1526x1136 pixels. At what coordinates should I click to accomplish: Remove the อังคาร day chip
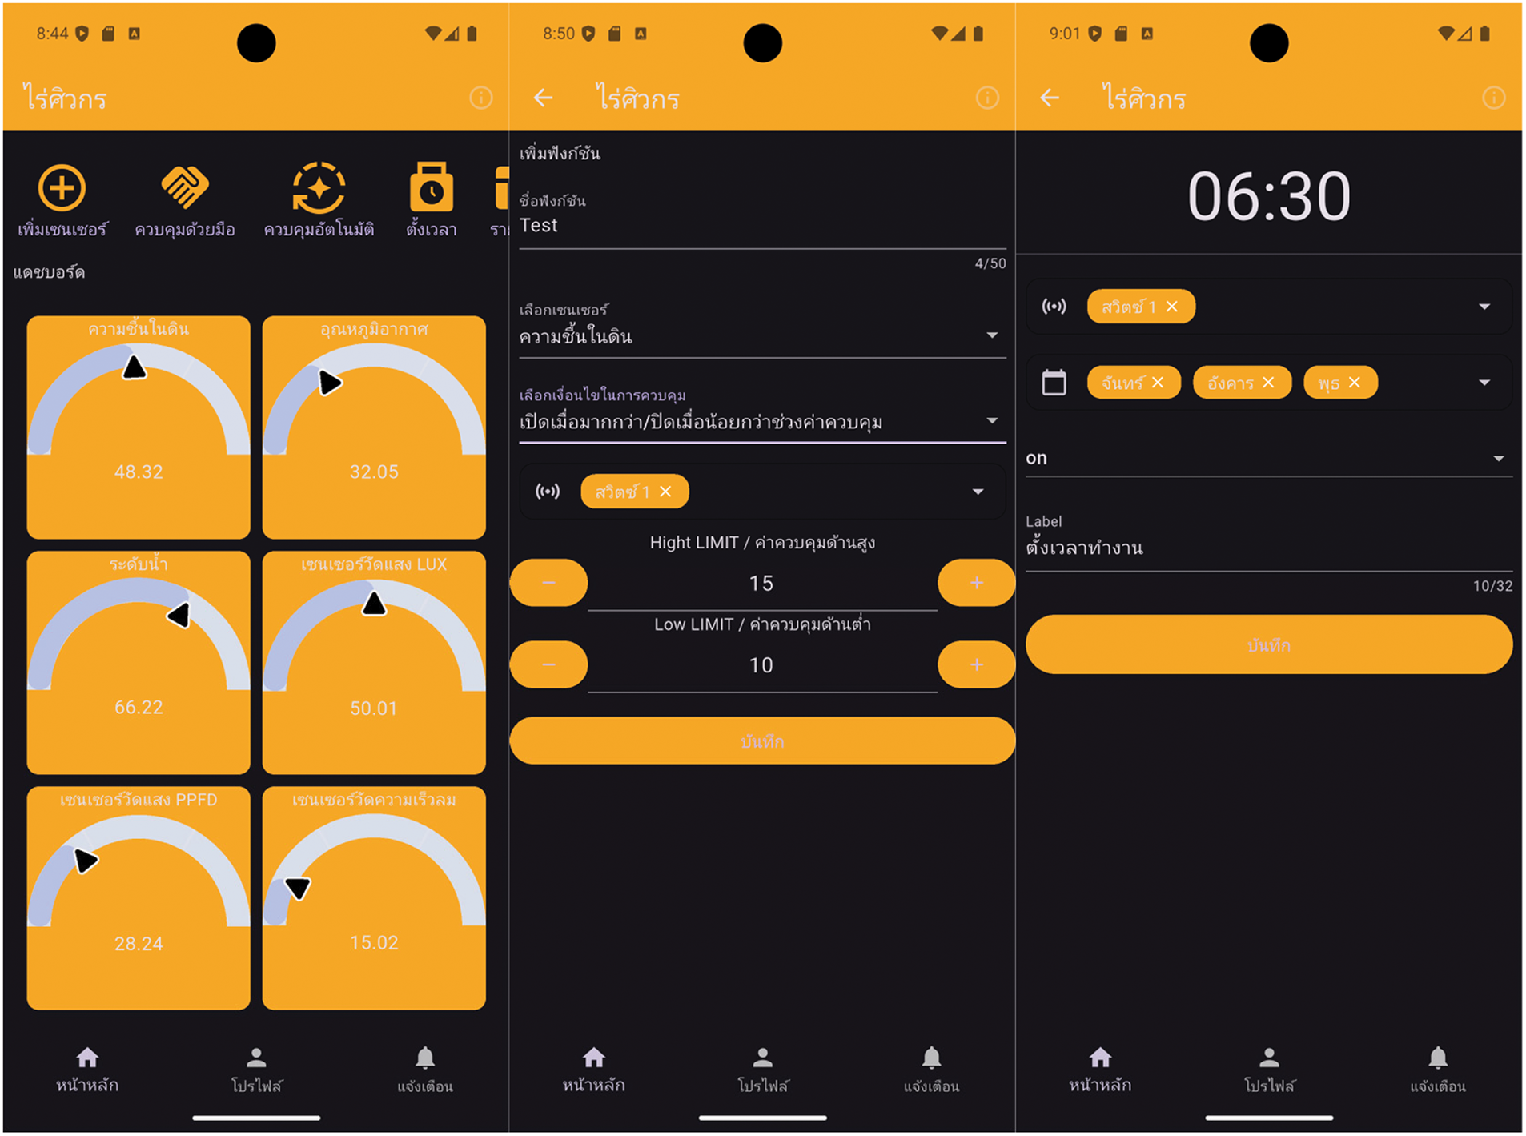coord(1268,383)
